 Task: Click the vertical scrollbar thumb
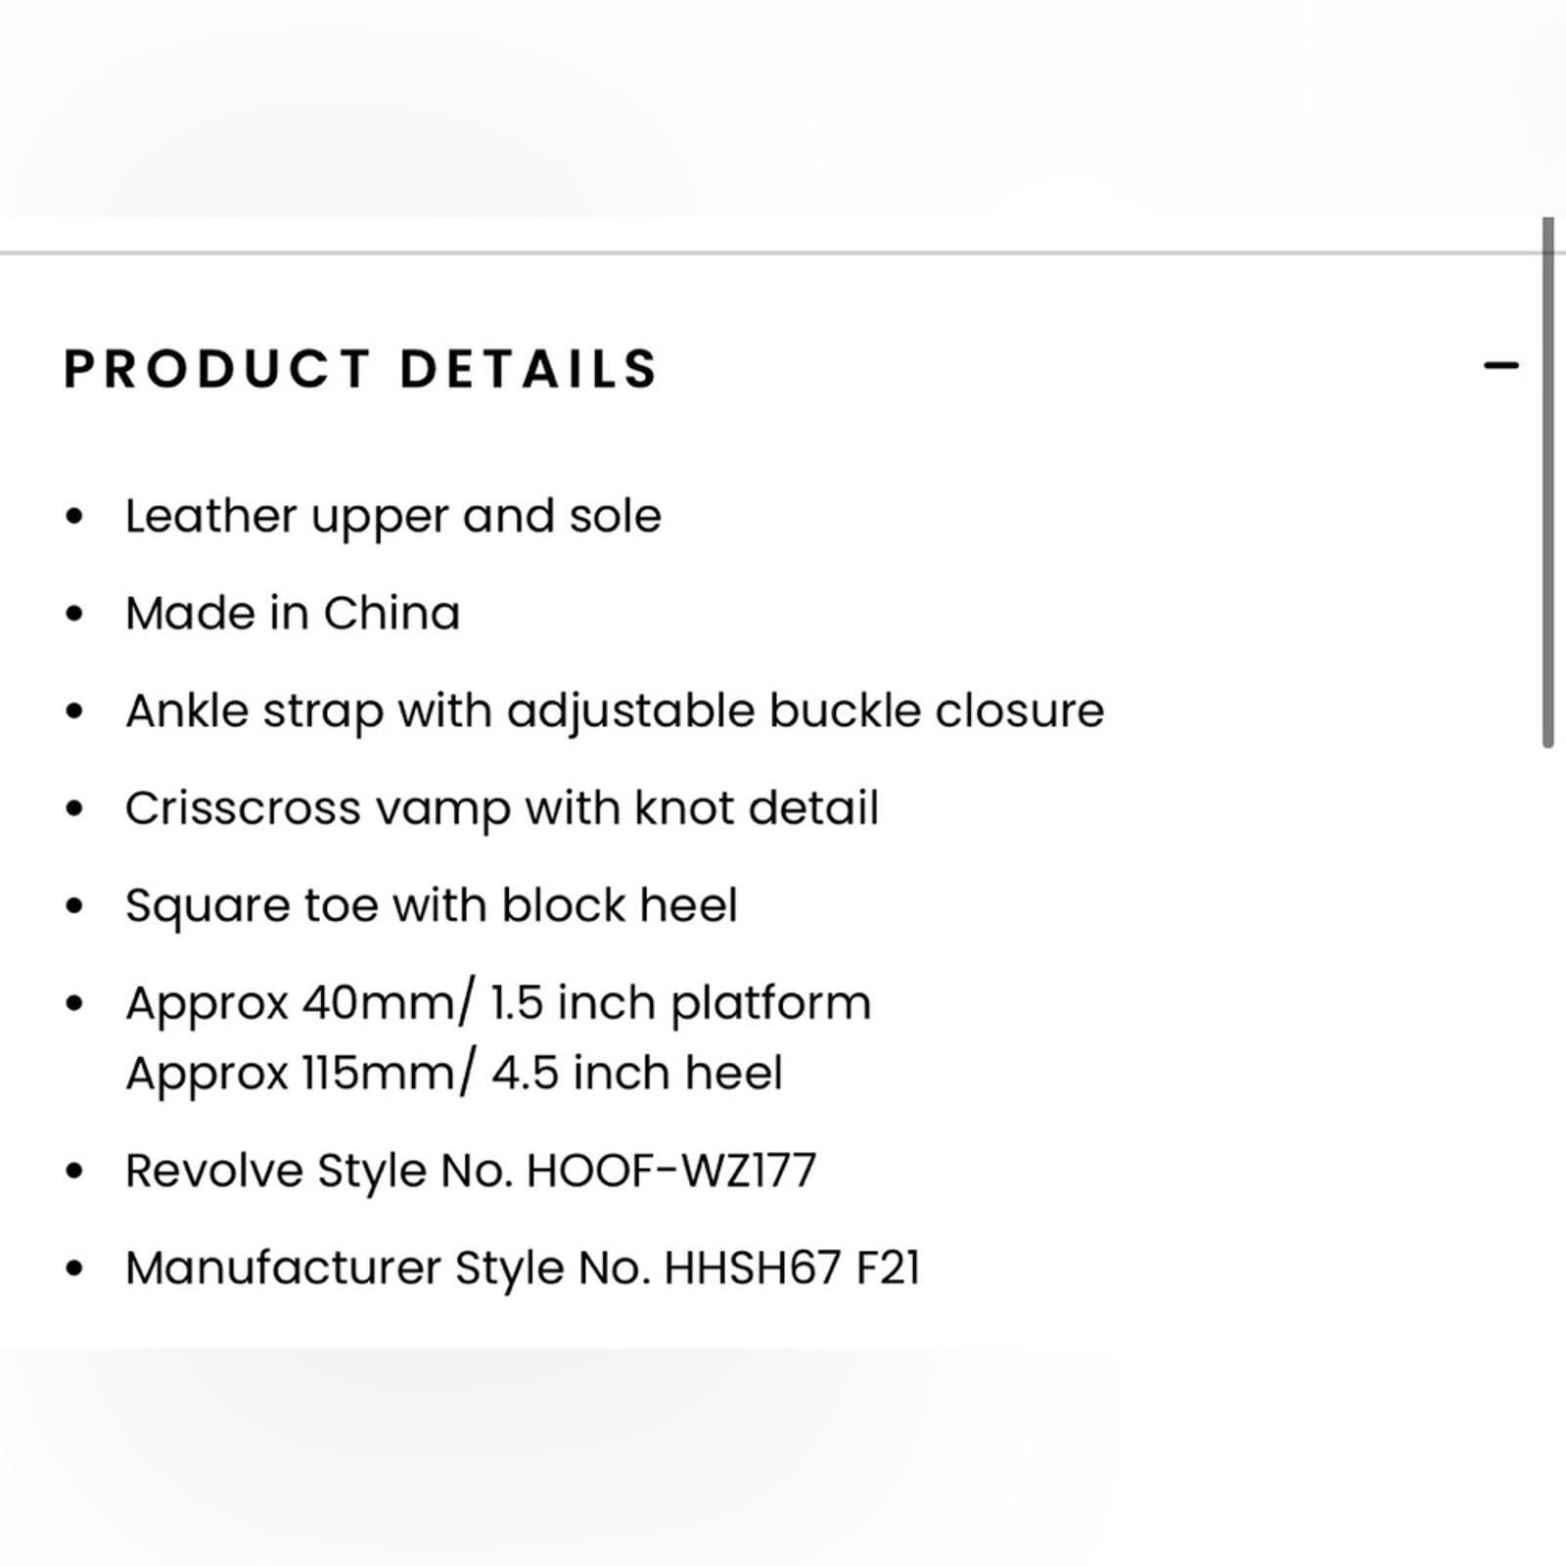click(1547, 484)
